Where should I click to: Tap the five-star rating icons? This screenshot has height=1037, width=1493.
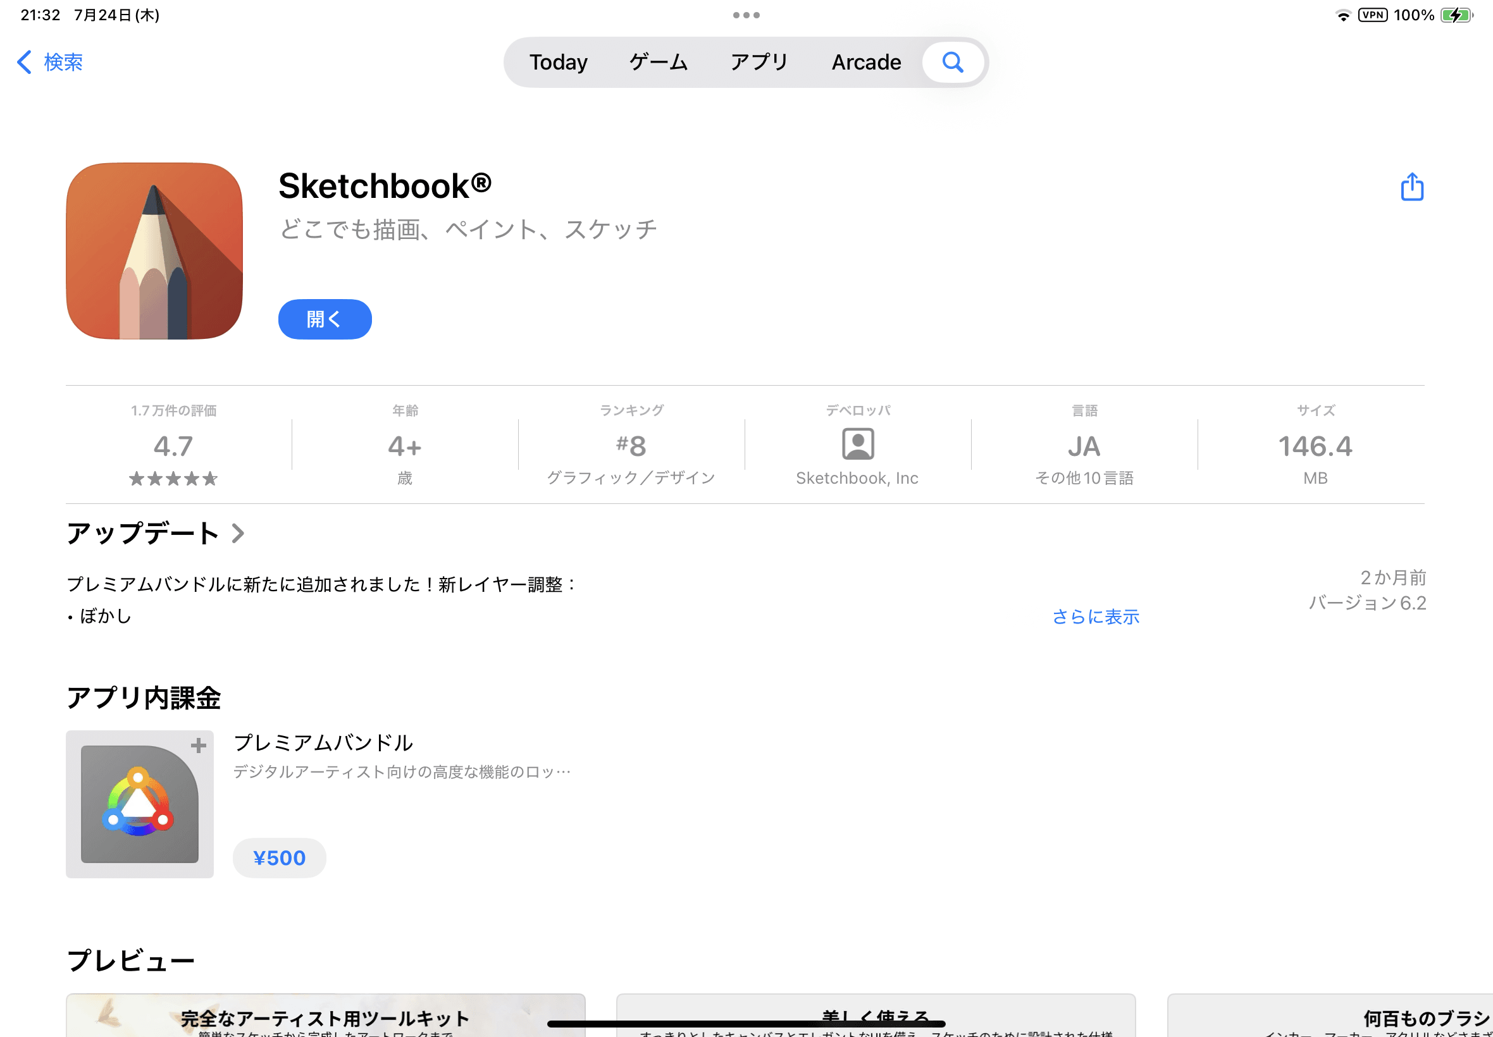pos(173,479)
